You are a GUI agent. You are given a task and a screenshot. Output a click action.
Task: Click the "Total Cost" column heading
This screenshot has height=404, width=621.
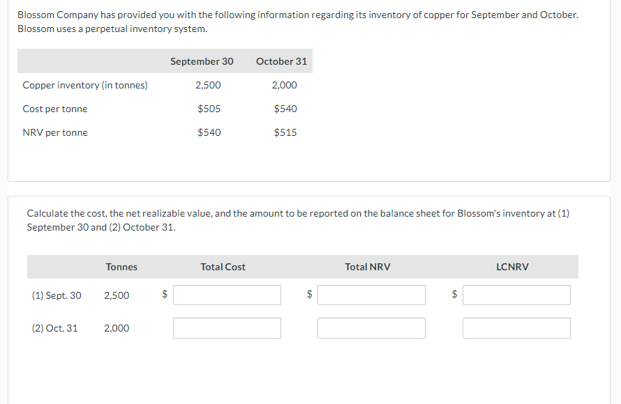223,267
